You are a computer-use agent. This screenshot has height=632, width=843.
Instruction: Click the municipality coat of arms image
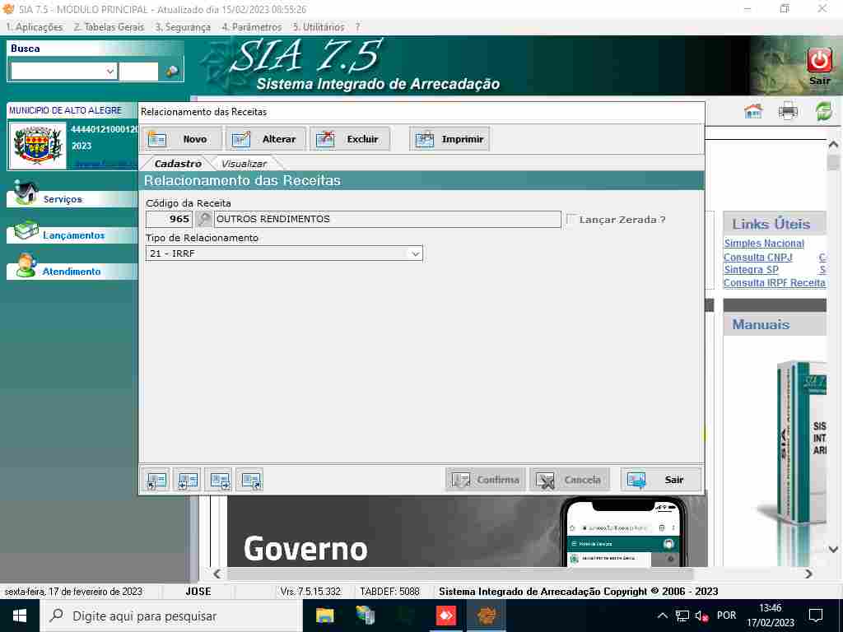tap(36, 145)
